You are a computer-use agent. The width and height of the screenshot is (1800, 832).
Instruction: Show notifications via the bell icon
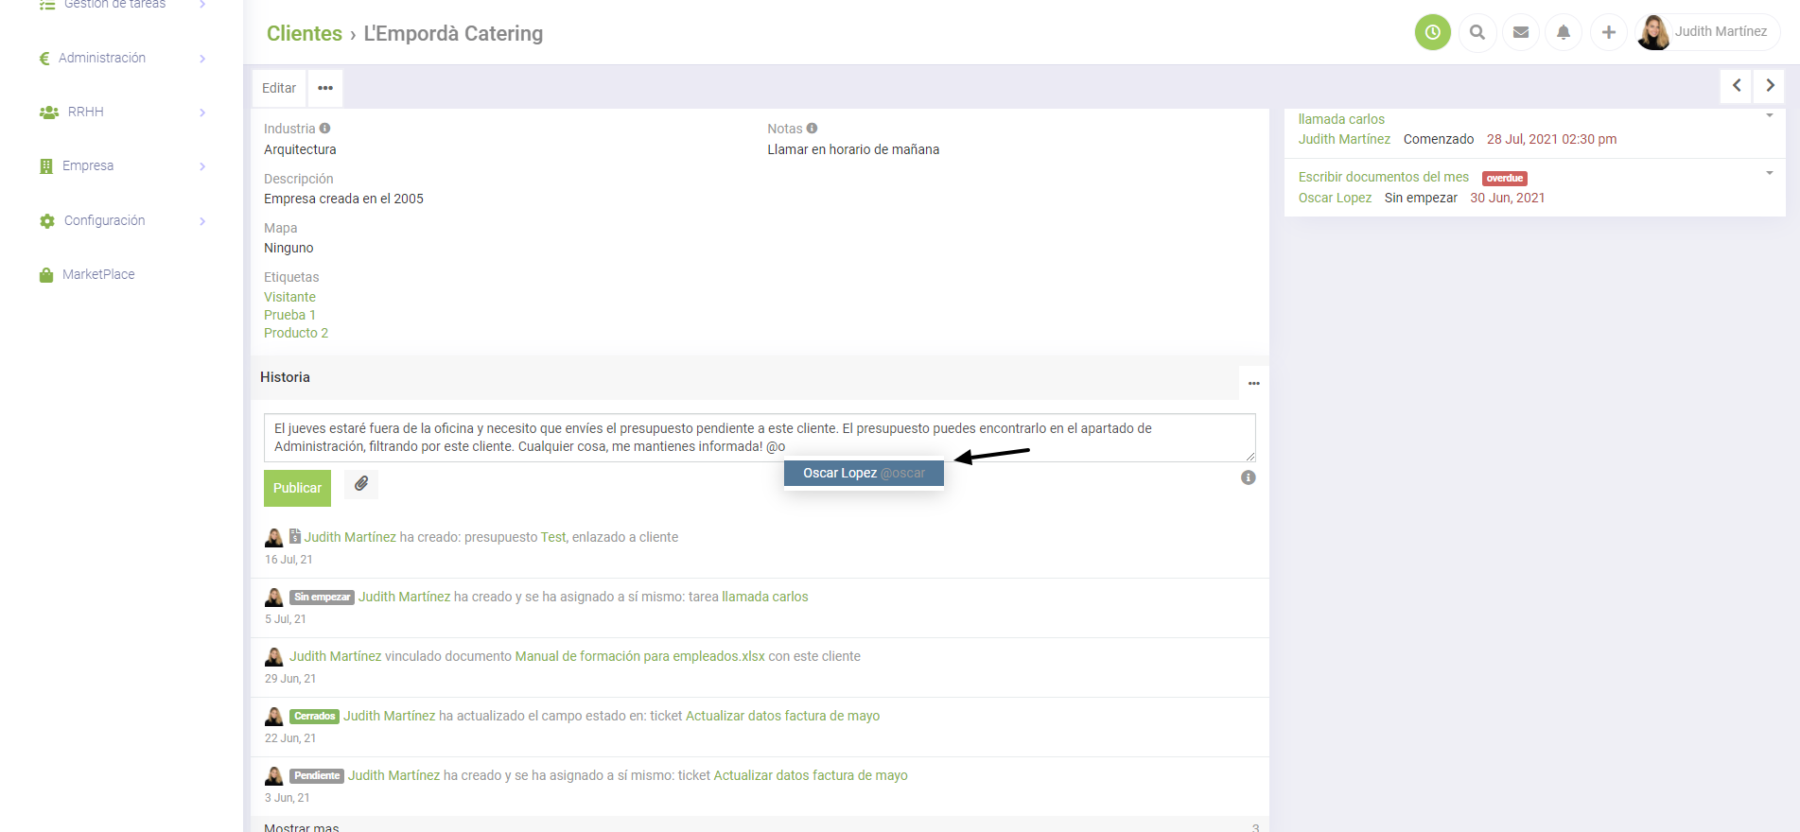coord(1564,32)
